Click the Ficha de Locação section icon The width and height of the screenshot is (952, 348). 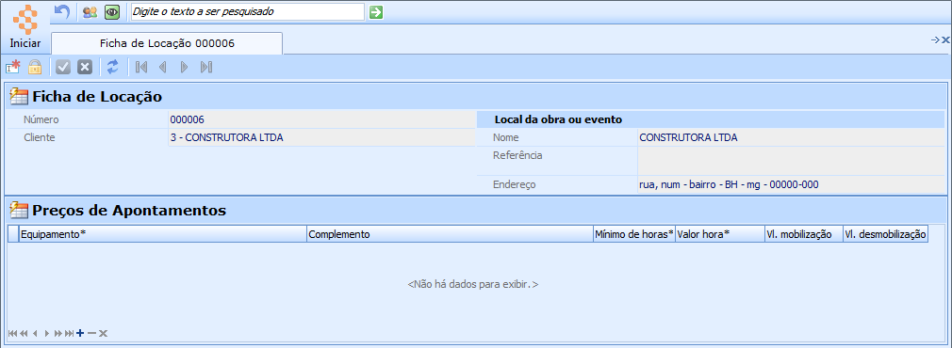[x=20, y=96]
